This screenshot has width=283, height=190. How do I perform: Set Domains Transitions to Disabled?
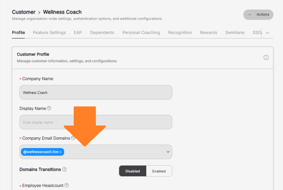tap(133, 171)
